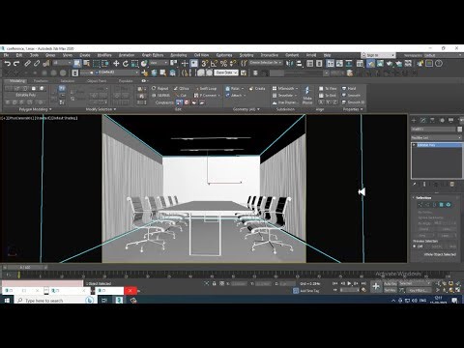
Task: Click the Redo arrow in main toolbar
Action: coord(16,64)
